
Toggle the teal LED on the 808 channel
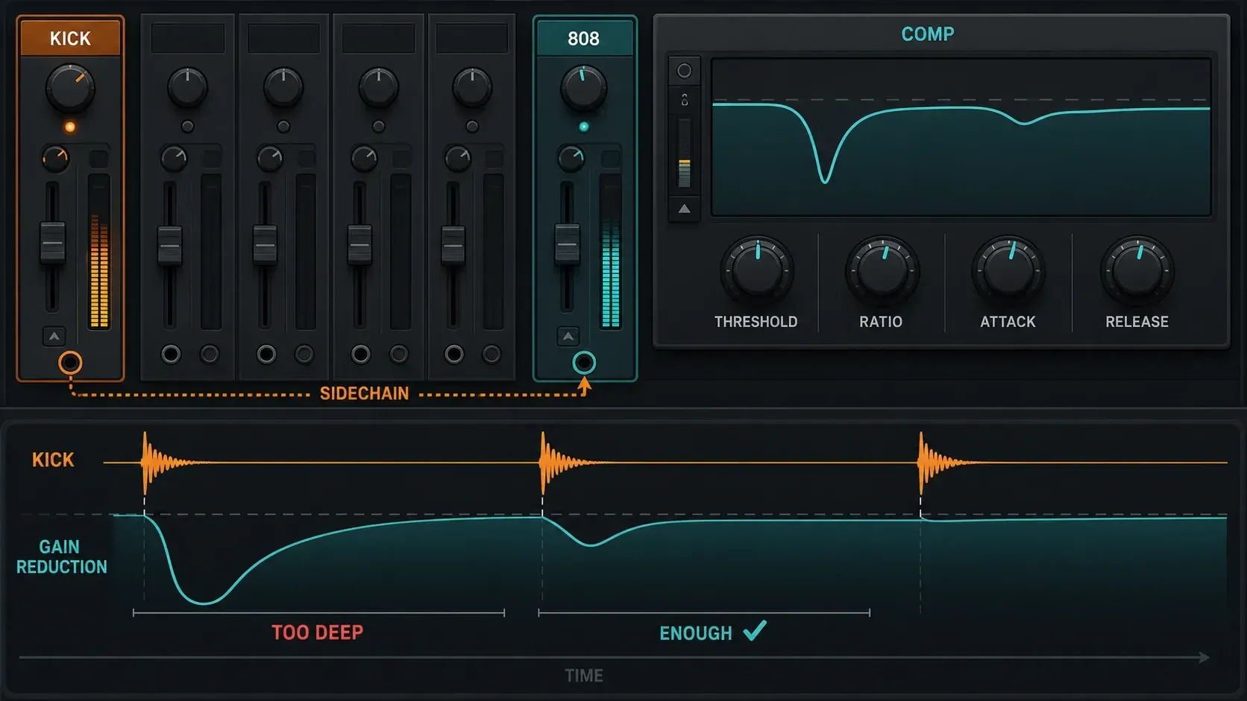584,127
